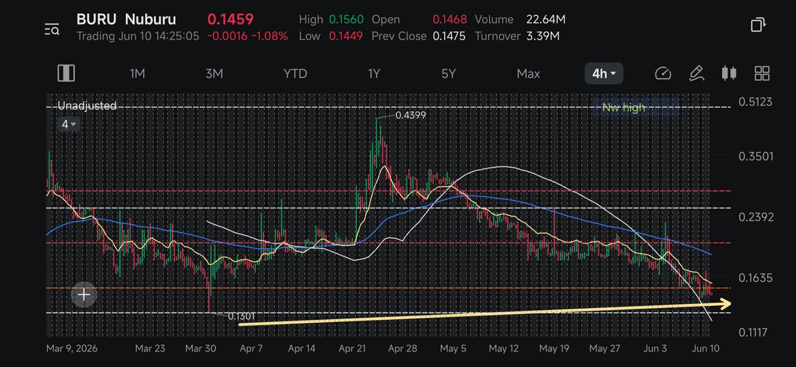
Task: Tap the price change -0.0016 -1.08%
Action: click(248, 36)
